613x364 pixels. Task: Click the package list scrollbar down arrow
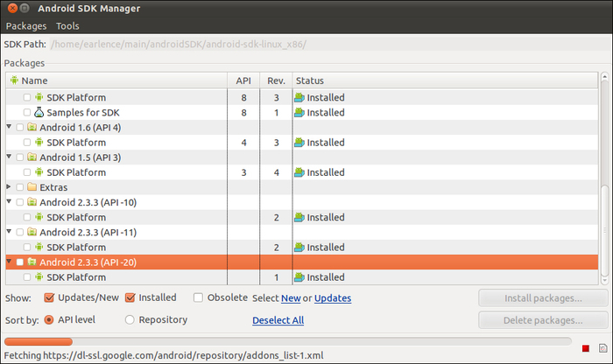(604, 280)
